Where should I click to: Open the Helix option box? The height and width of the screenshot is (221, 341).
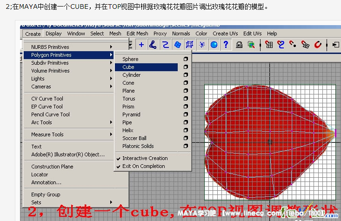coord(186,130)
